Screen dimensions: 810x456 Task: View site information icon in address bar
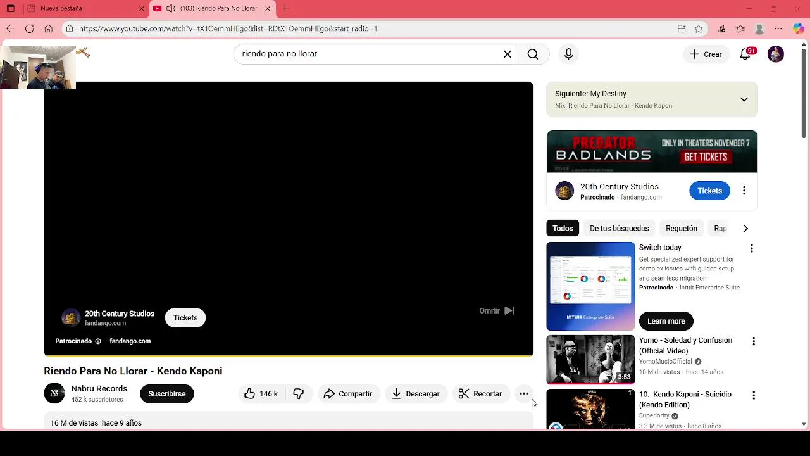(70, 28)
